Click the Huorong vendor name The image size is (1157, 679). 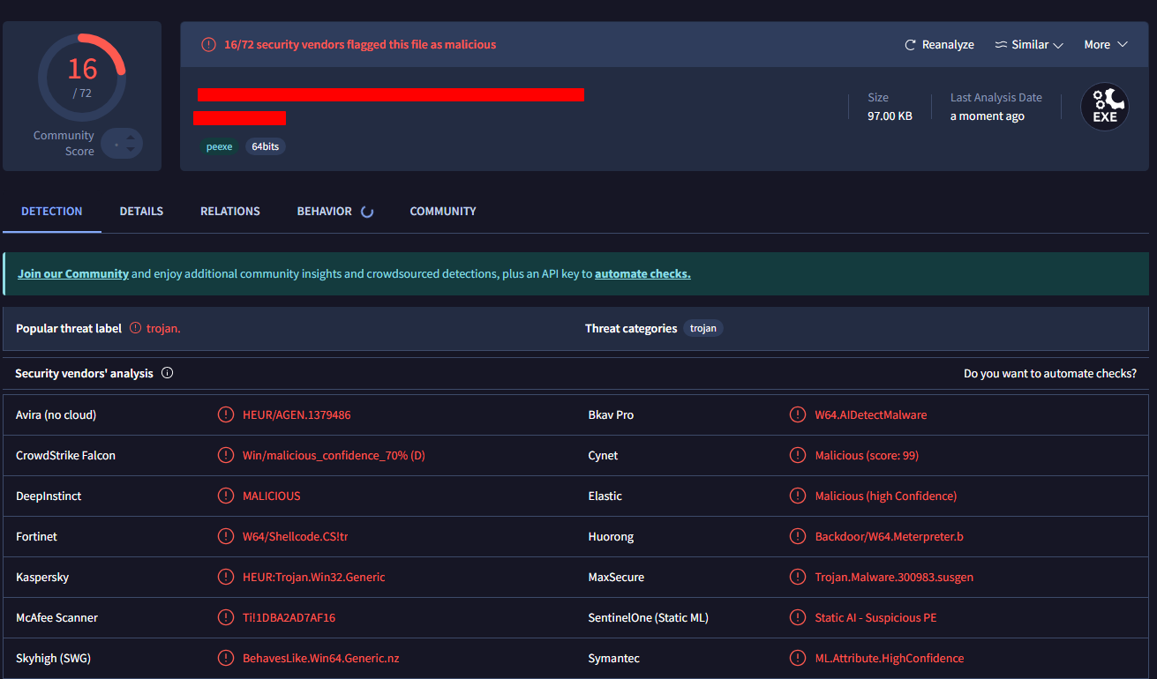tap(611, 536)
